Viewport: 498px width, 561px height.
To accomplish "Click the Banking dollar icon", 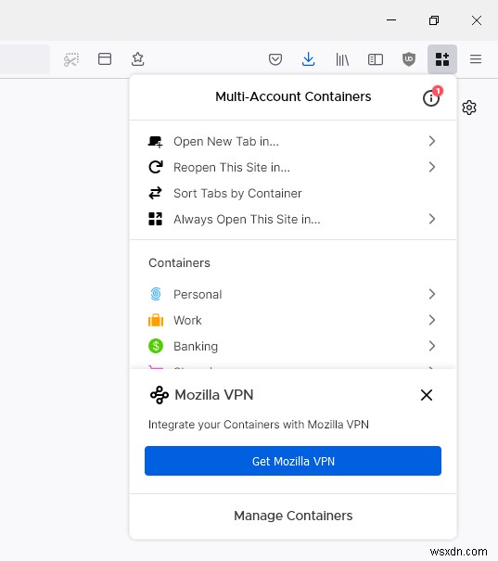I will [156, 346].
